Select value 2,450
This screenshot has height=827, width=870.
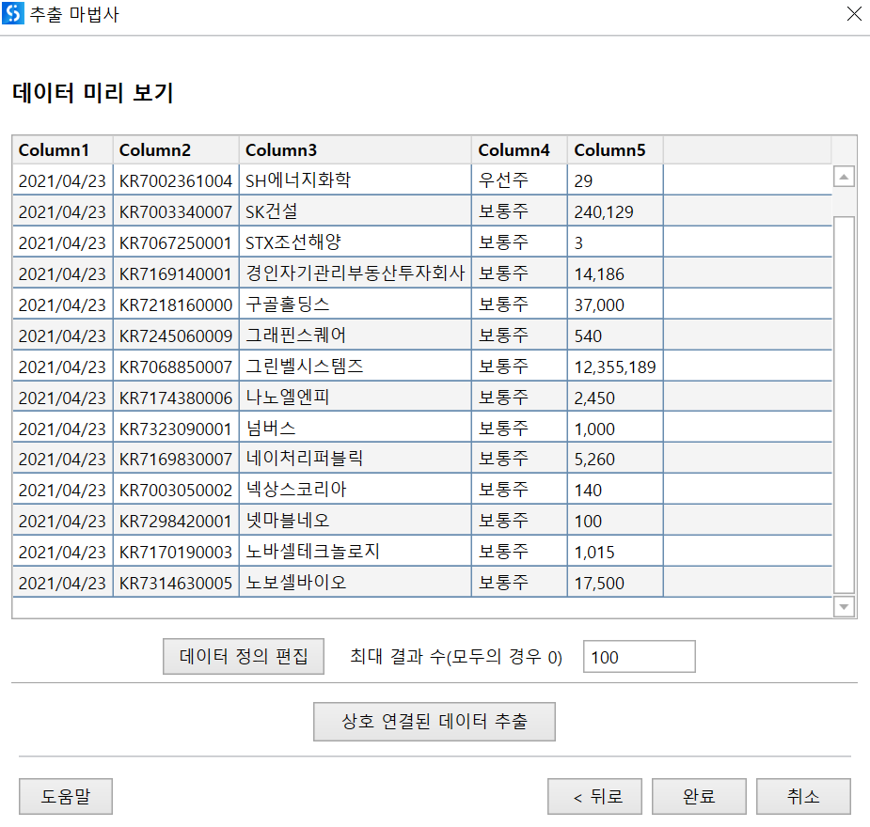click(615, 398)
